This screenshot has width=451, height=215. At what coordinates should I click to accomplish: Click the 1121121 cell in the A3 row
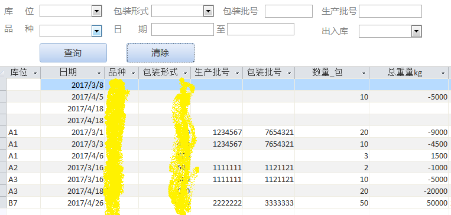tap(268, 179)
